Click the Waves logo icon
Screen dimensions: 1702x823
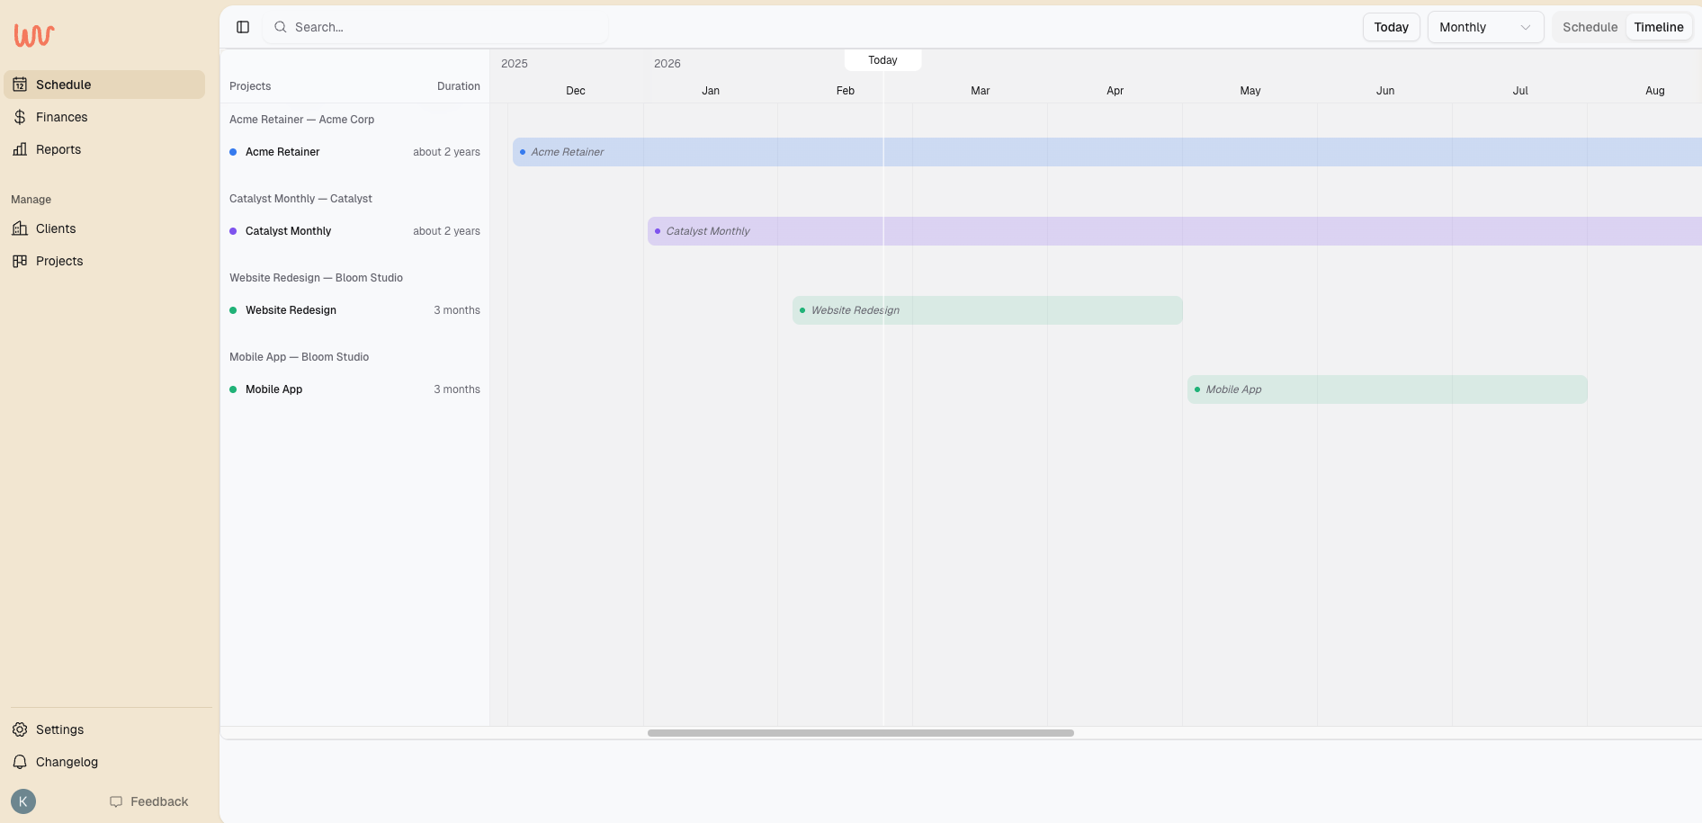click(x=32, y=35)
